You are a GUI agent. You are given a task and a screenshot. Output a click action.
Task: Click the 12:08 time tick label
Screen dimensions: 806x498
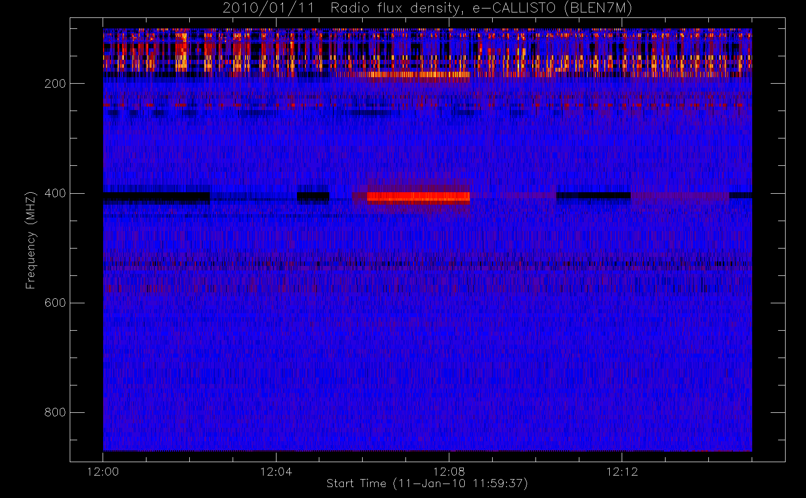(x=449, y=472)
